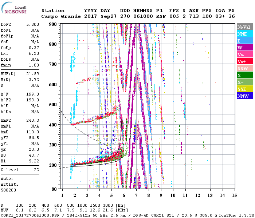Select the W purple legend swatch
Screen dimensions: 255x218
click(x=245, y=48)
